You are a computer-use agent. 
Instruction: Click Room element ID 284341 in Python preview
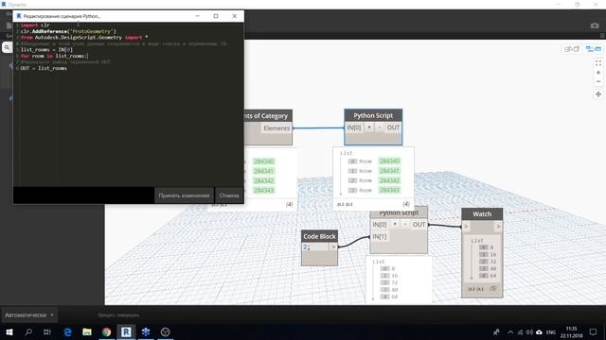(389, 171)
